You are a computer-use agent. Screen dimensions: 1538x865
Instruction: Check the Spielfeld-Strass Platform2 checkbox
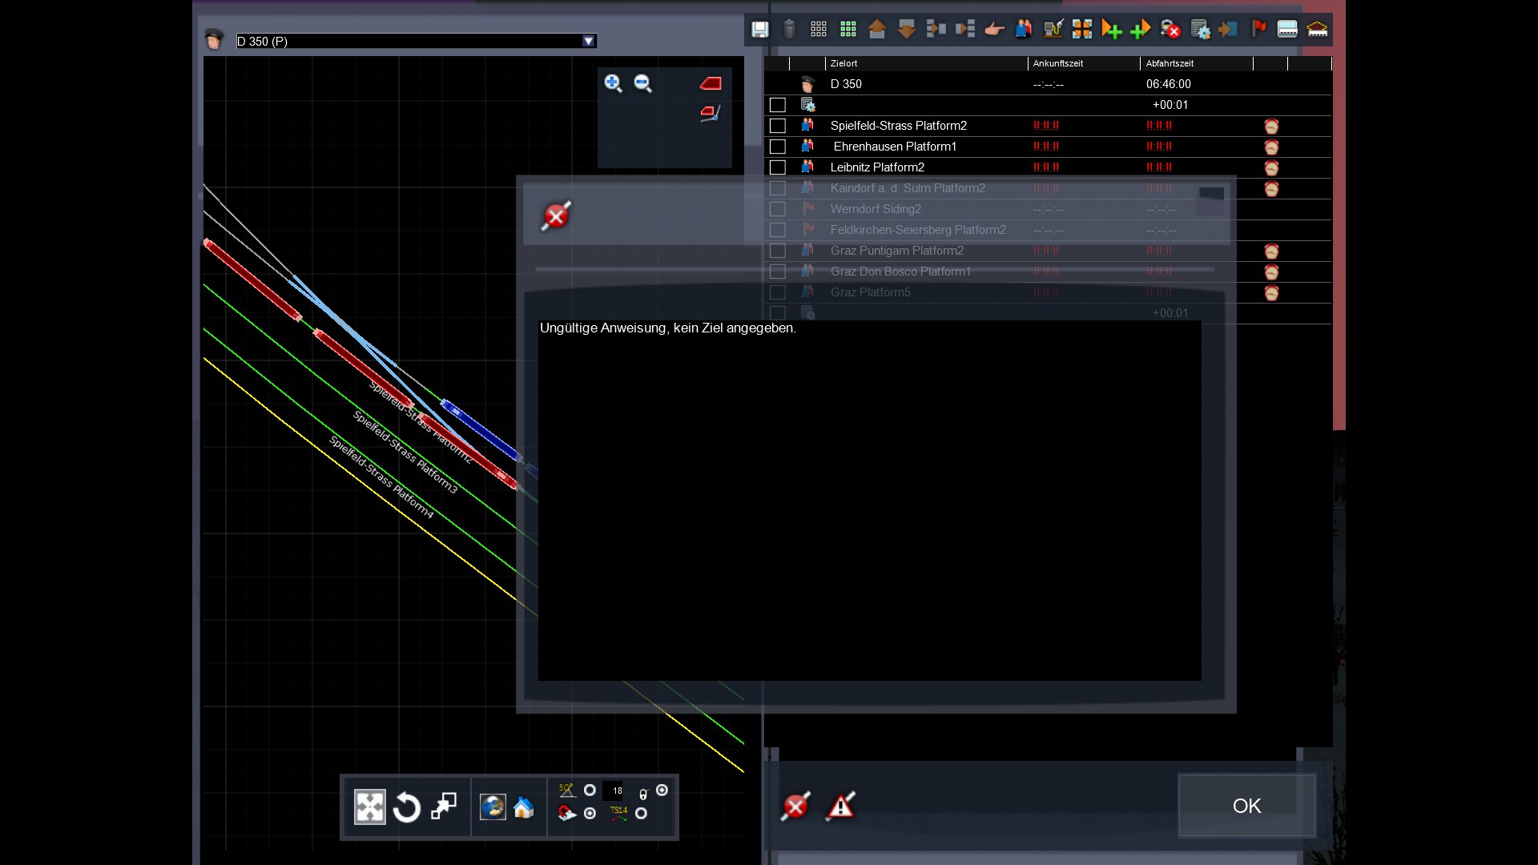coord(777,126)
